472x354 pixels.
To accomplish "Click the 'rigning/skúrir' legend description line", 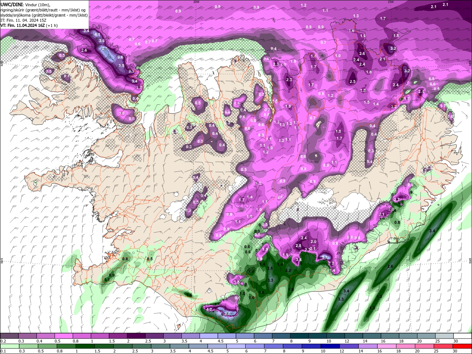I will 44,10.
